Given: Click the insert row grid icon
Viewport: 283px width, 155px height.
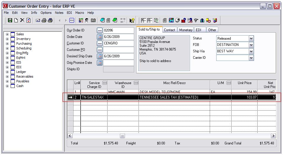Looking at the screenshot, I should [144, 20].
